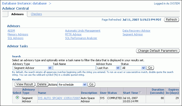
Task: Click Go button beside Actions dropdown
Action: (91, 84)
